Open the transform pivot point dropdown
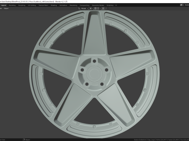Image resolution: width=189 pixels, height=141 pixels. click(91, 9)
